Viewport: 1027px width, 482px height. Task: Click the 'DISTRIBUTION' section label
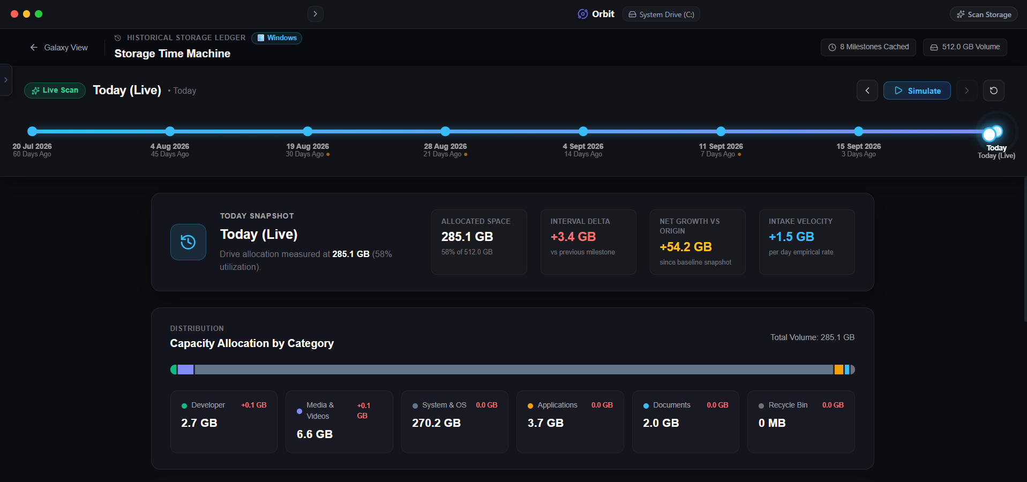pyautogui.click(x=197, y=328)
